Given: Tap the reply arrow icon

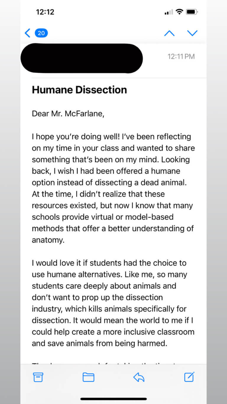Looking at the screenshot, I should pyautogui.click(x=139, y=377).
